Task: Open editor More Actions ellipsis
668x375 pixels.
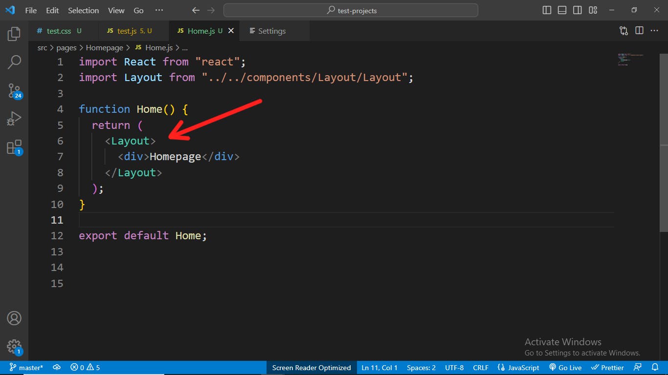Action: (654, 31)
